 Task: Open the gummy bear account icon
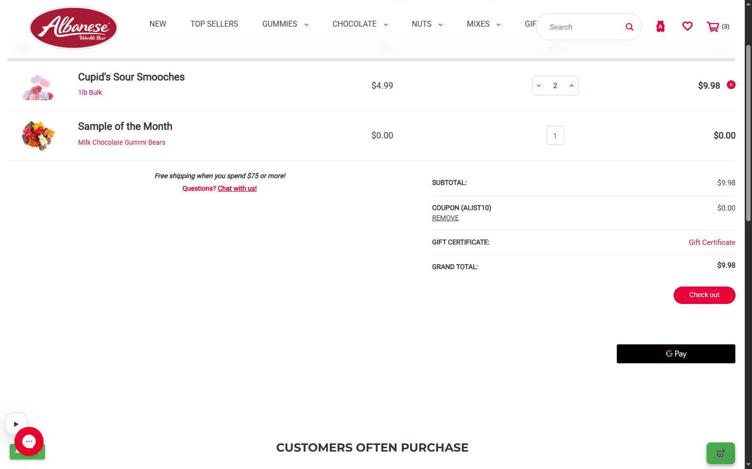click(x=660, y=27)
